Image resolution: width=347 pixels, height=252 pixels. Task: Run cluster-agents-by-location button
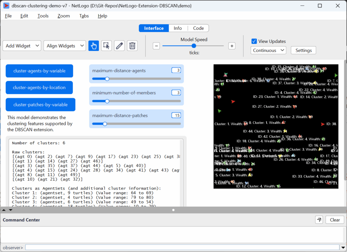pos(39,87)
